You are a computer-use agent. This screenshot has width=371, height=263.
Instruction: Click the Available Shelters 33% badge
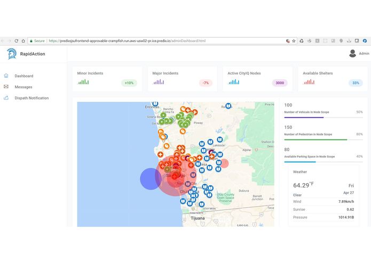[356, 83]
